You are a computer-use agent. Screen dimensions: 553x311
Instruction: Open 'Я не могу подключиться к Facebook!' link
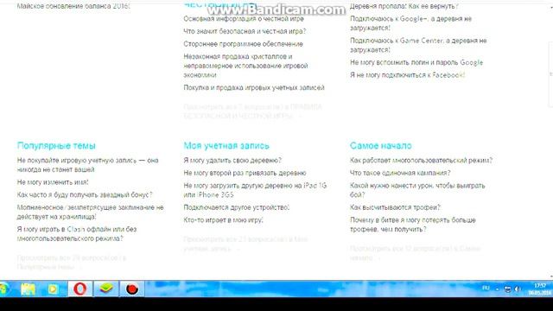[x=407, y=75]
